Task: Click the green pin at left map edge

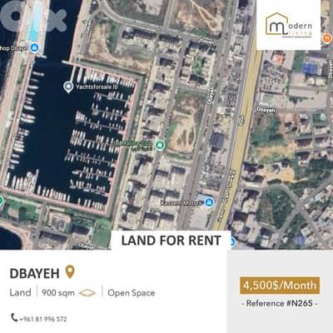Action: click(x=1, y=201)
